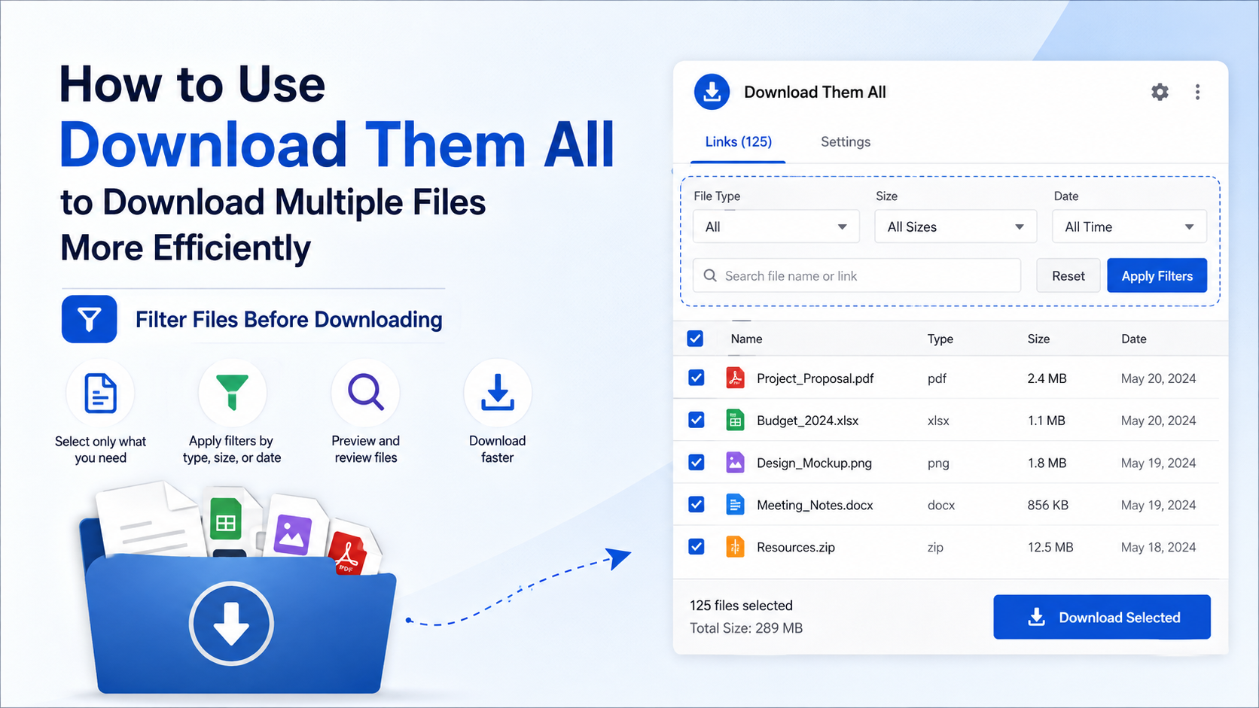This screenshot has width=1259, height=708.
Task: Uncheck the Budget_2024.xlsx checkbox
Action: [x=697, y=420]
